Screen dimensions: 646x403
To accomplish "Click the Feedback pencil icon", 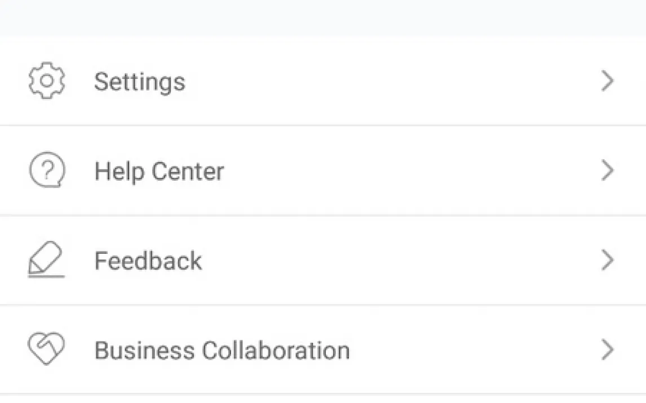I will point(46,261).
